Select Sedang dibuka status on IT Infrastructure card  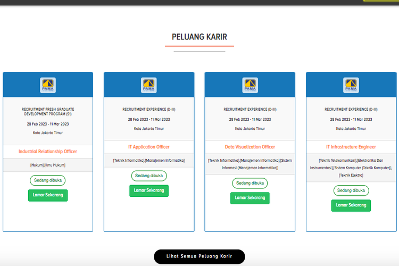point(351,190)
